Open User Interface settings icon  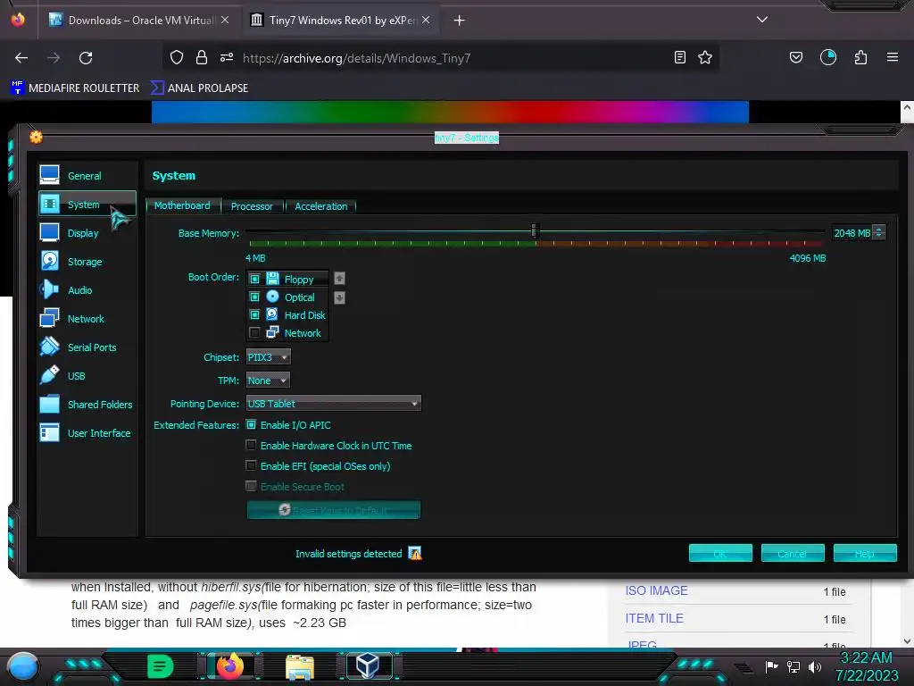coord(50,432)
